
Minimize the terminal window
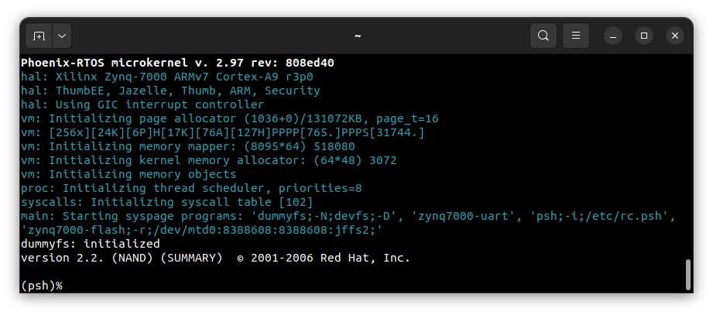(613, 36)
